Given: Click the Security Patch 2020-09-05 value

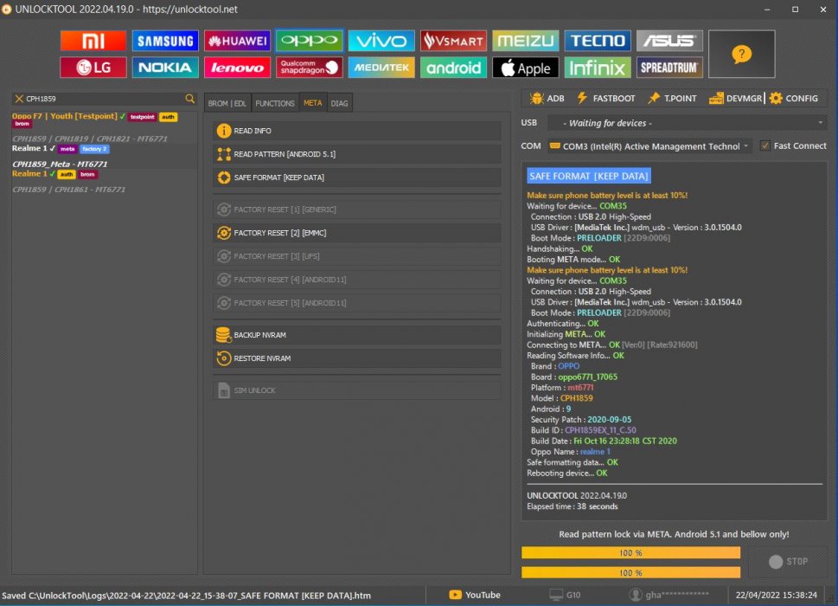Looking at the screenshot, I should pyautogui.click(x=610, y=419).
